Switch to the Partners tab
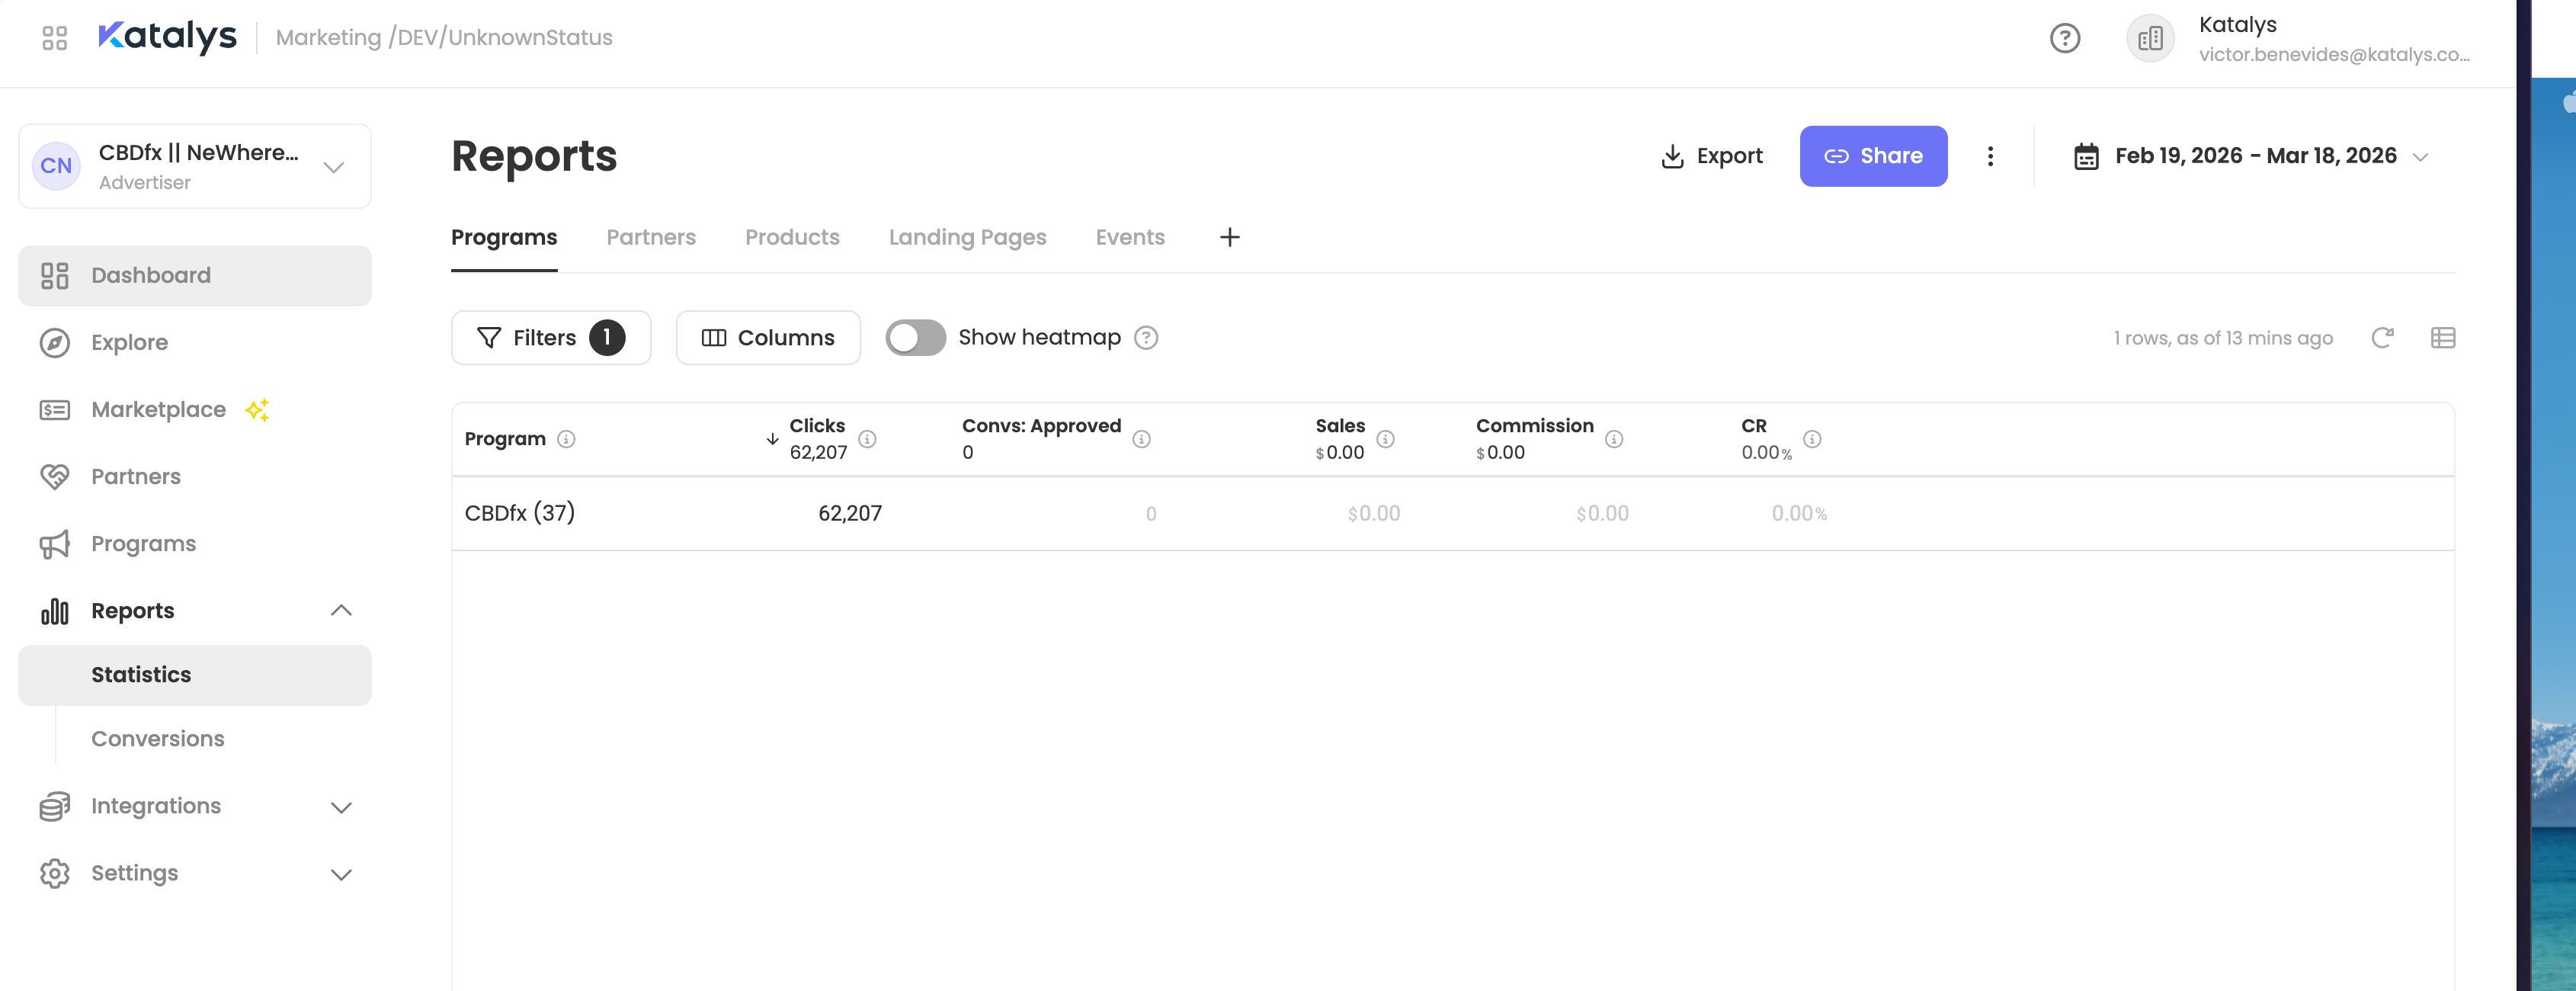 pyautogui.click(x=651, y=237)
